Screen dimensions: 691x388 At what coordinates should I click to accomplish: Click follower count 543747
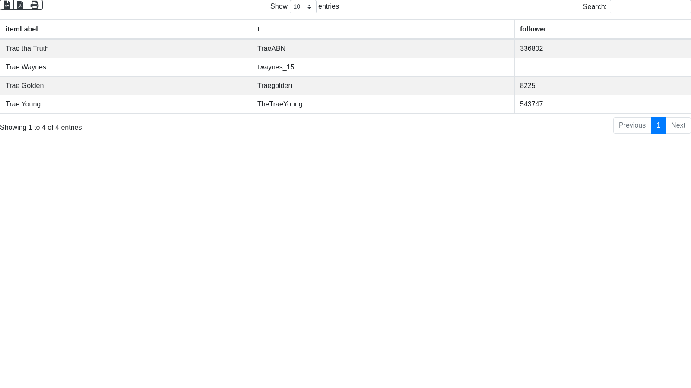tap(531, 104)
